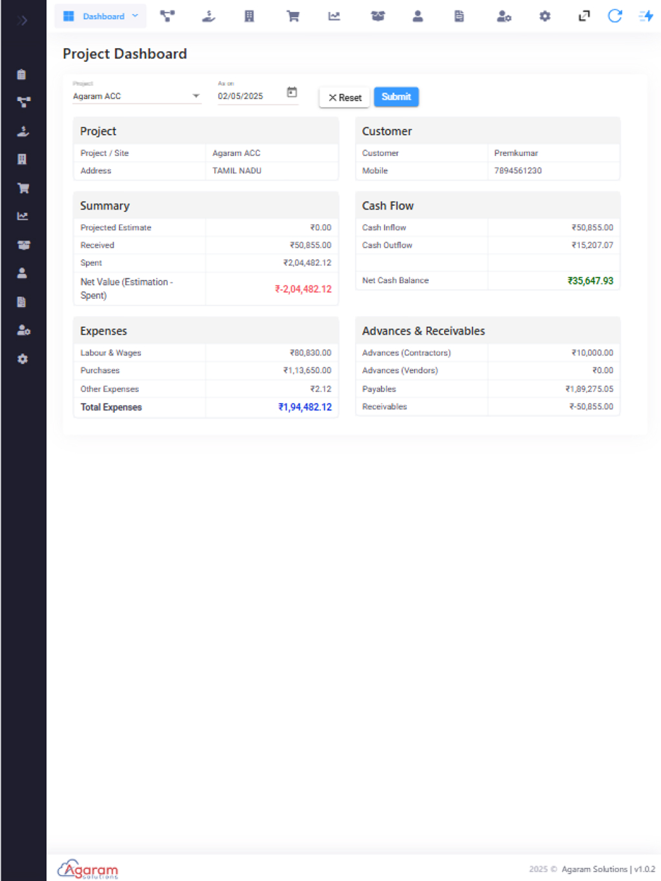This screenshot has height=881, width=661.
Task: Click the Purchases amount ₹1,13,650.00
Action: point(307,370)
